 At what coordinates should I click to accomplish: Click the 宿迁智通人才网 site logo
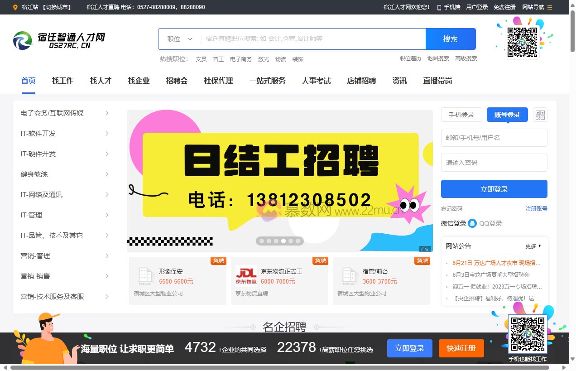point(59,40)
